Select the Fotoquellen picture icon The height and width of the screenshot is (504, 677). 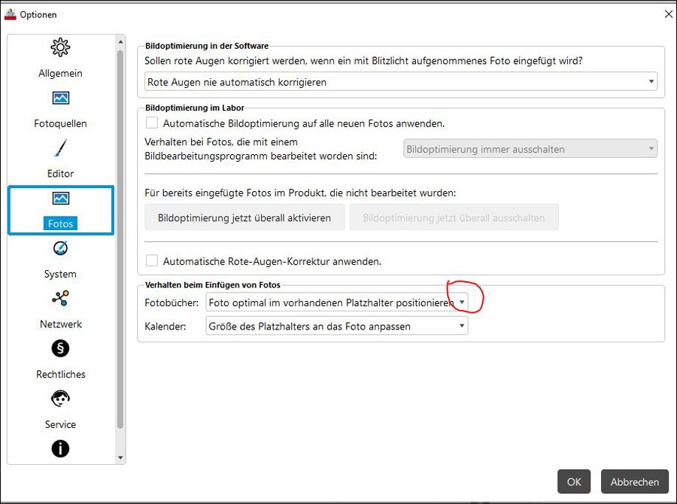pyautogui.click(x=60, y=98)
